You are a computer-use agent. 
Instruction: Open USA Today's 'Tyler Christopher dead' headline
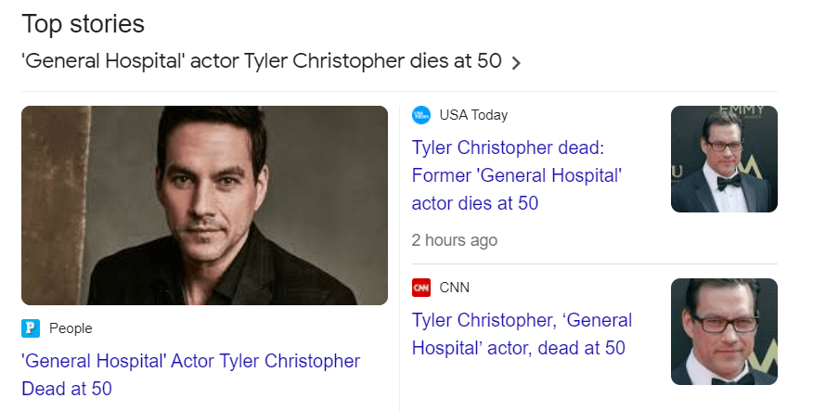point(517,175)
